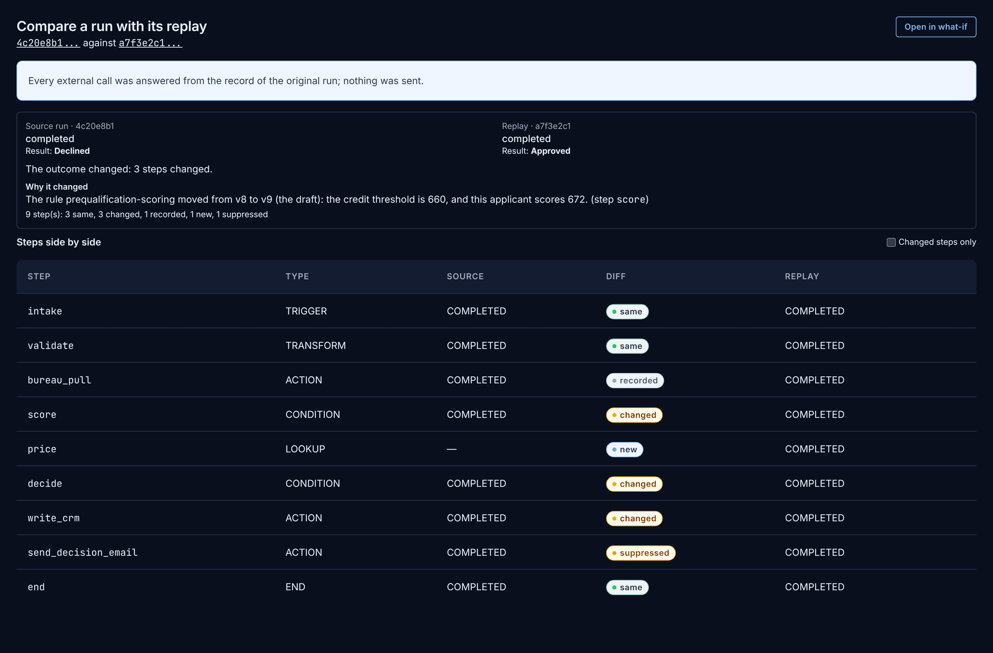
Task: Click the Why it changed heading
Action: tap(57, 187)
